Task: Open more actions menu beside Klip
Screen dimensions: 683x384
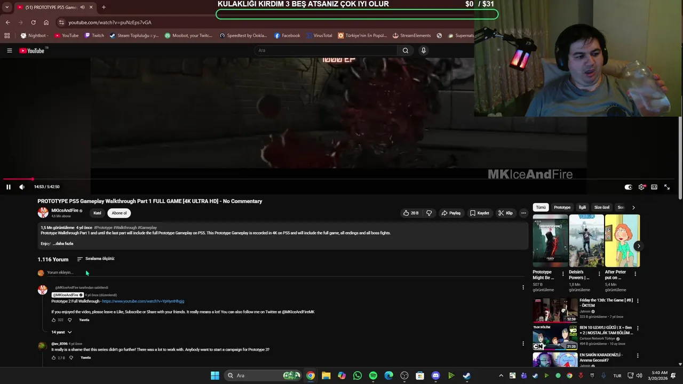Action: pyautogui.click(x=523, y=213)
